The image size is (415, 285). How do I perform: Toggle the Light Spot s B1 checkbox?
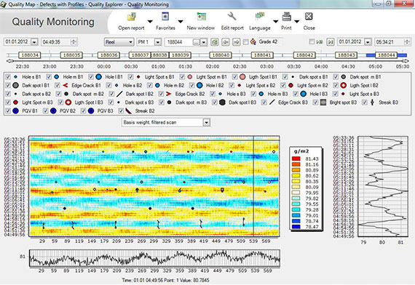(131, 77)
